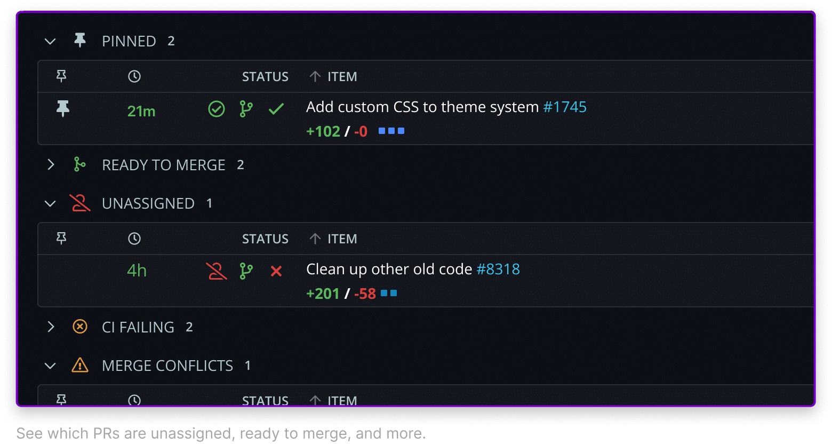Click clock column header in Unassigned table
Viewport: 832px width, 444px height.
click(x=134, y=239)
